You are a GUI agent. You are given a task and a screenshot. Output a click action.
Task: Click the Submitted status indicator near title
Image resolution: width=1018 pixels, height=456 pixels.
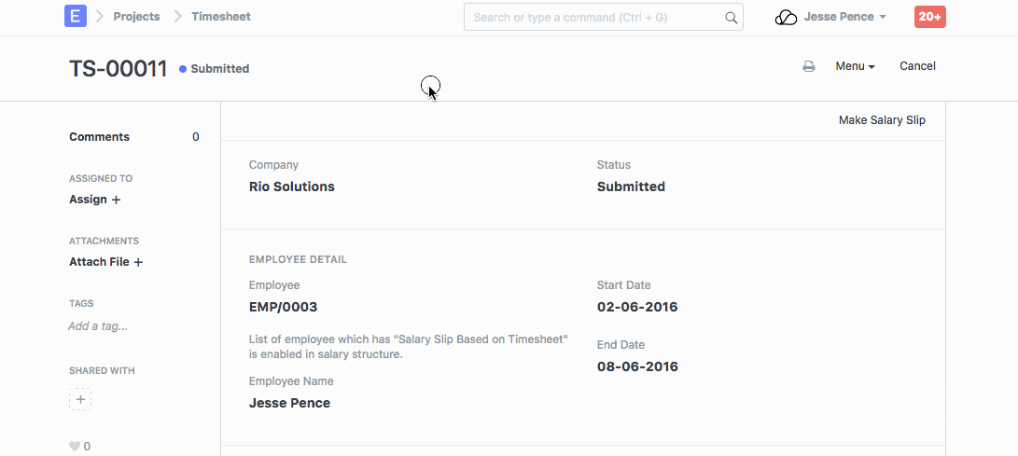tap(215, 69)
